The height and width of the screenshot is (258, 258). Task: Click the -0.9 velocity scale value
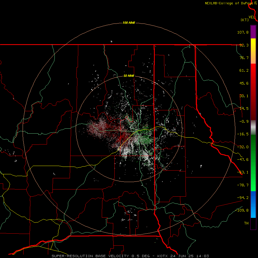(244, 122)
